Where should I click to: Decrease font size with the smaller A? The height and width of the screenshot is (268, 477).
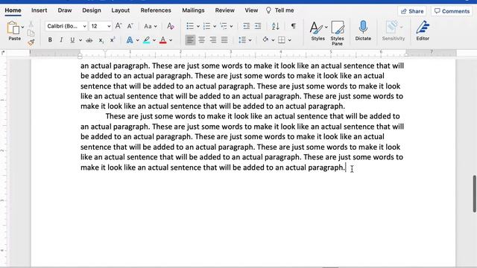(130, 26)
